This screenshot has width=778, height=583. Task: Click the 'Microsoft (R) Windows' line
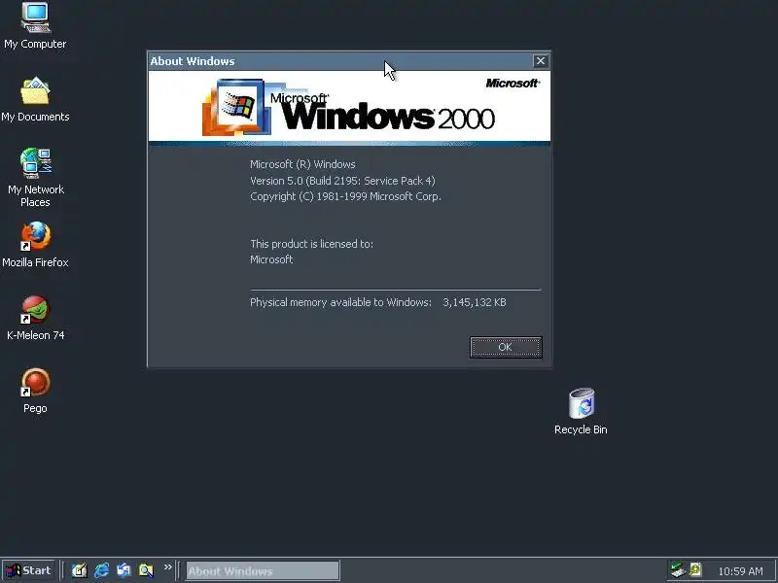[x=302, y=164]
